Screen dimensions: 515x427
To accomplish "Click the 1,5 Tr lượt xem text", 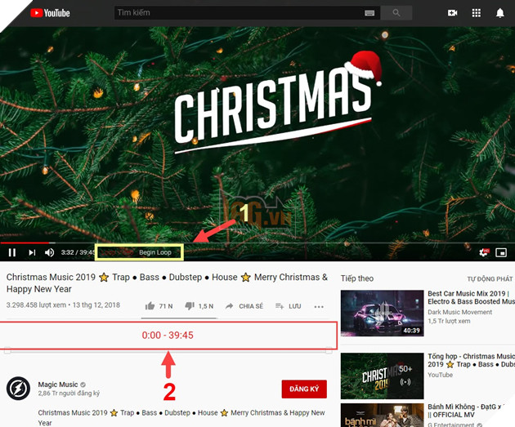I will pyautogui.click(x=449, y=321).
